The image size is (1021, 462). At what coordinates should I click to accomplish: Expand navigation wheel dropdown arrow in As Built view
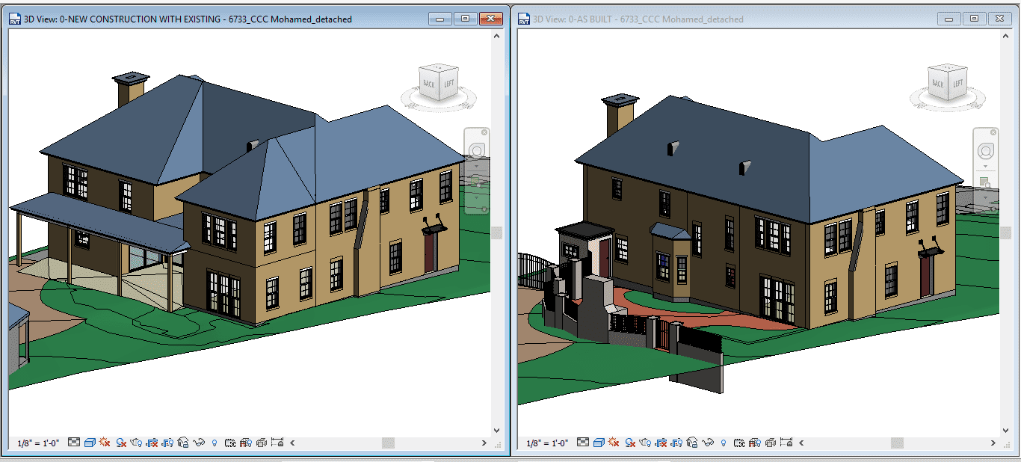(985, 167)
